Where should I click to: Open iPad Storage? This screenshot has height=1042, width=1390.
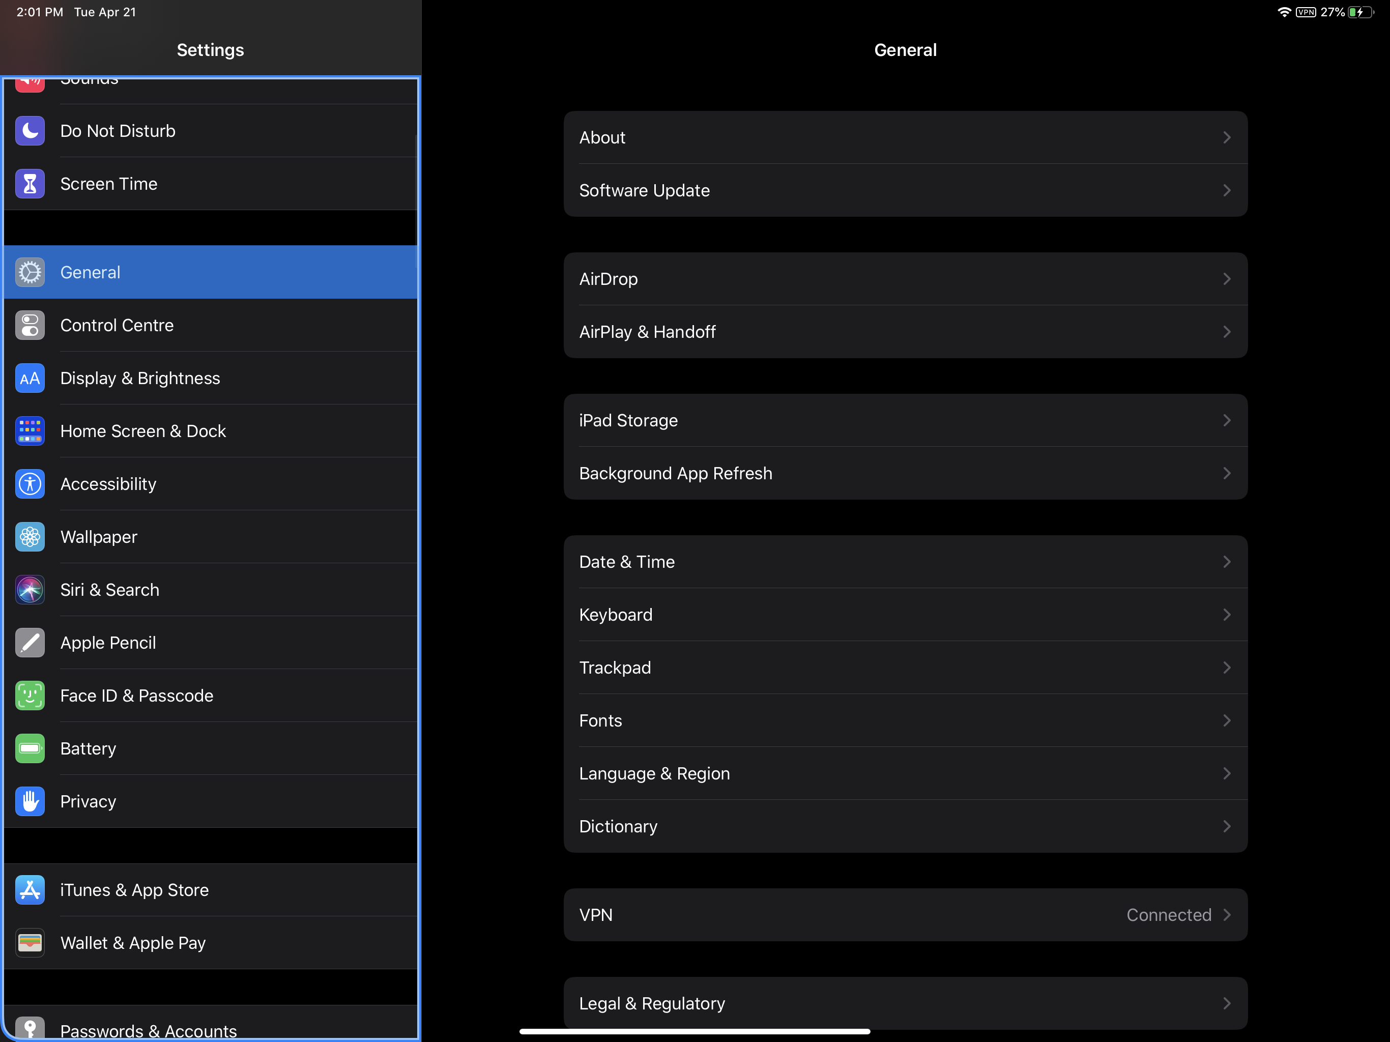[905, 420]
